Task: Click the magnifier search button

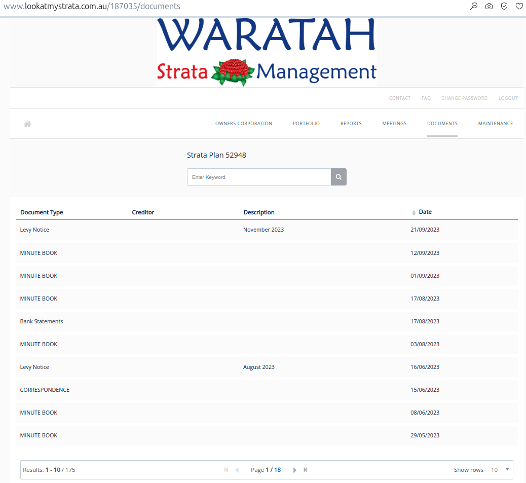Action: 339,177
